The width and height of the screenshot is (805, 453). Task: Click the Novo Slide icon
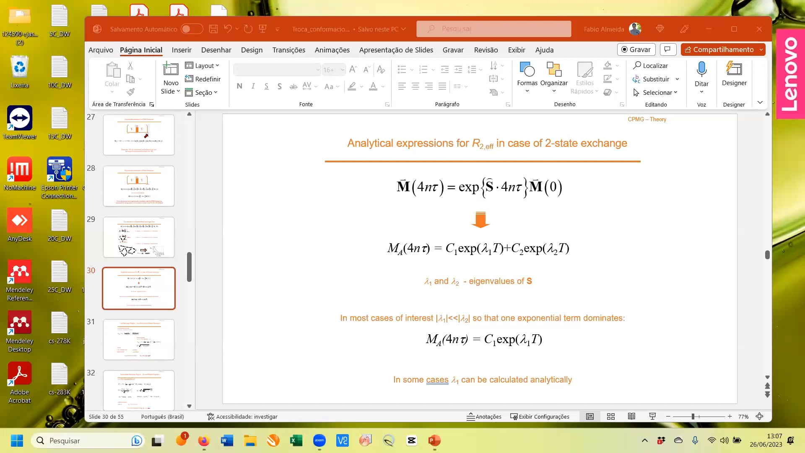coord(170,69)
